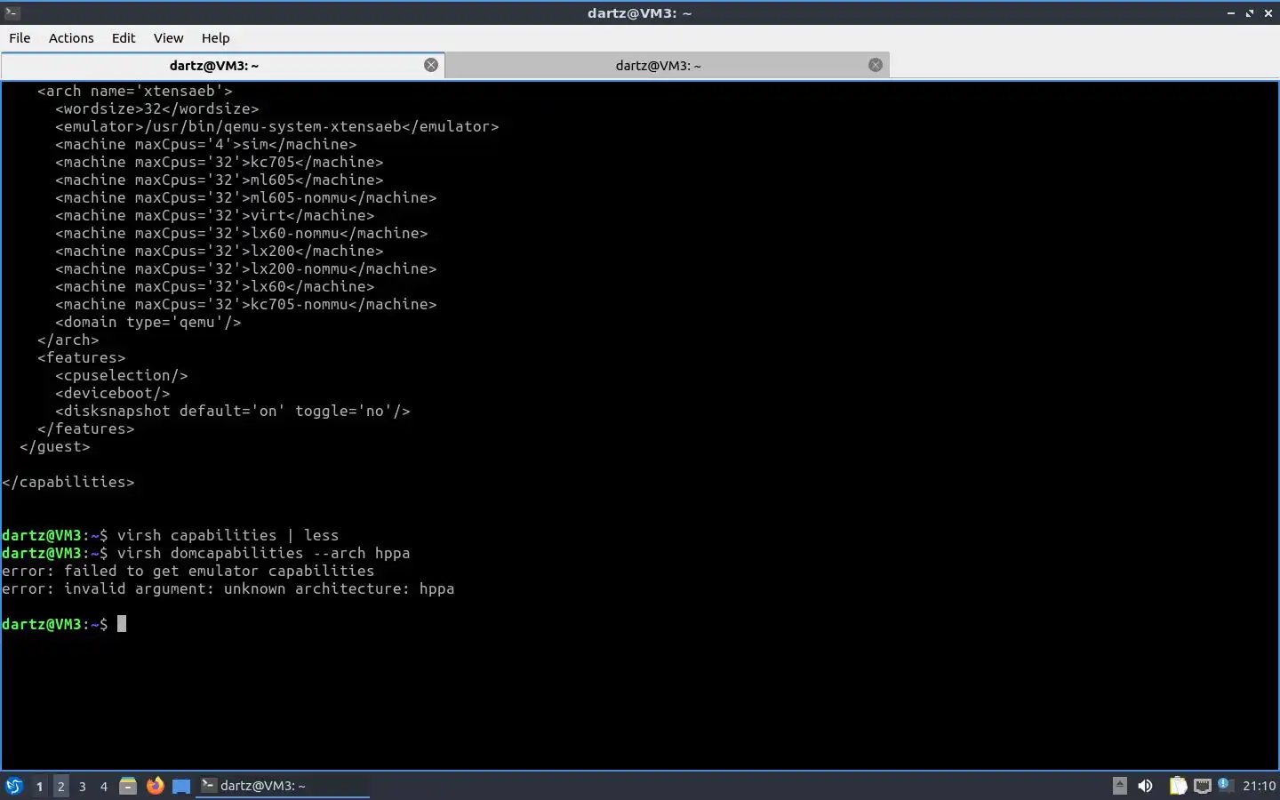1280x800 pixels.
Task: Open the Lubuntu application menu icon
Action: 13,786
